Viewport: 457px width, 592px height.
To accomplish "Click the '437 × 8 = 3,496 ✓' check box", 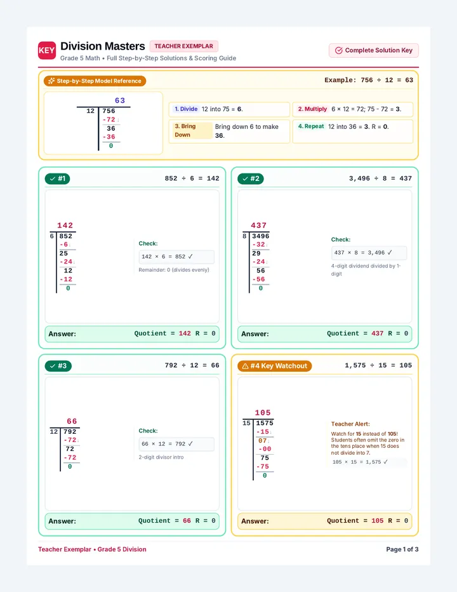I will [369, 253].
